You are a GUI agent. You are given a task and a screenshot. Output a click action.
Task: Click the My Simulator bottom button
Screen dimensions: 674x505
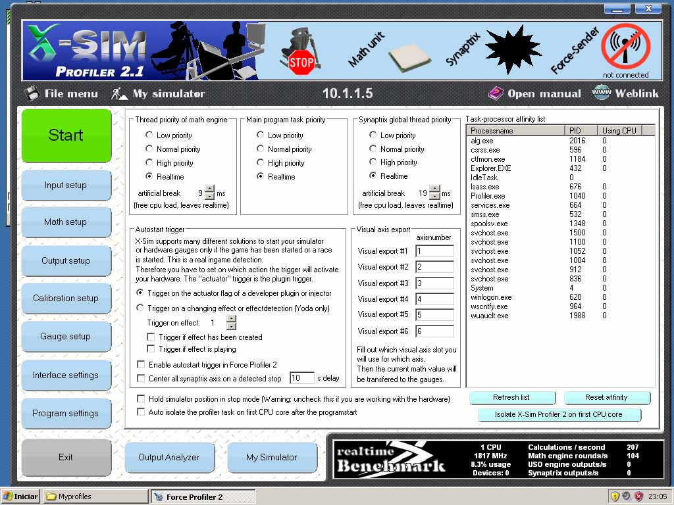click(x=272, y=458)
